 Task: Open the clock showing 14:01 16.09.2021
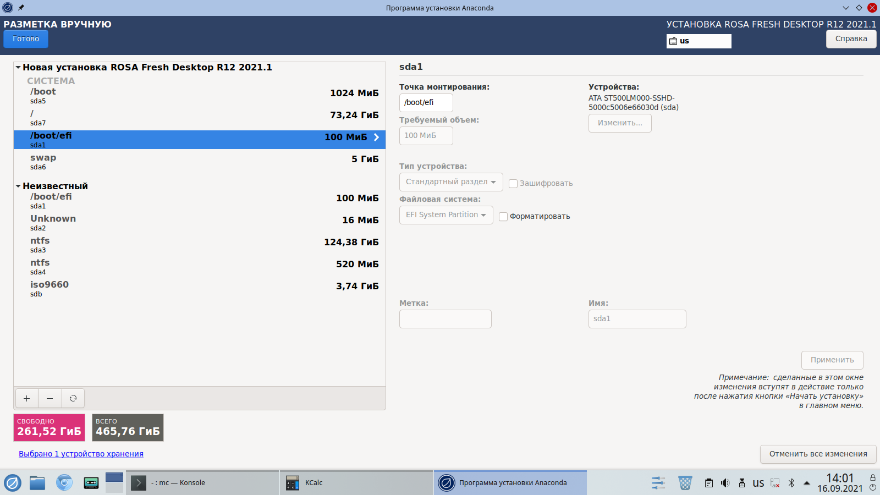[840, 483]
